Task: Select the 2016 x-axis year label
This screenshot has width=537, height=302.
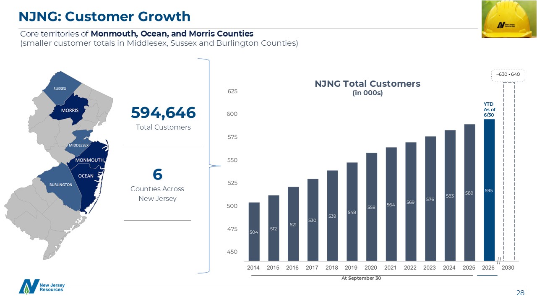Action: (x=292, y=268)
